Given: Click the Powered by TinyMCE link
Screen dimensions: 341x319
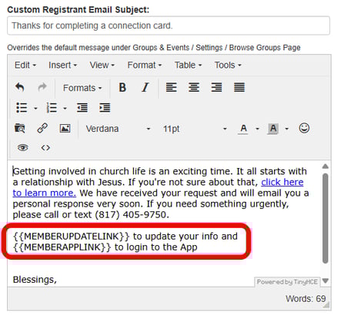Looking at the screenshot, I should click(287, 282).
